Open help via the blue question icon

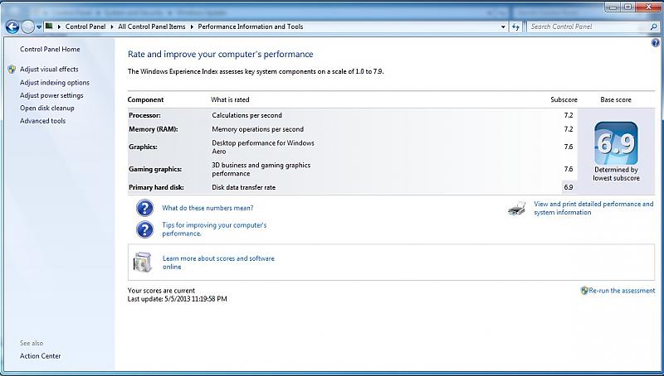[655, 43]
